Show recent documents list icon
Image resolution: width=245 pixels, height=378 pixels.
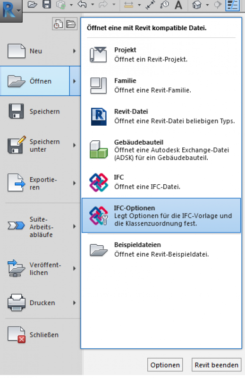point(58,24)
